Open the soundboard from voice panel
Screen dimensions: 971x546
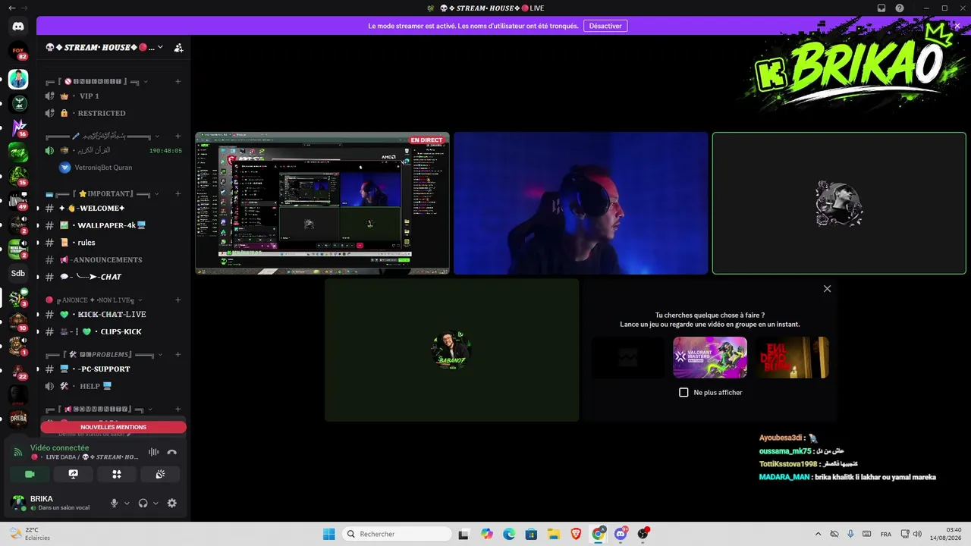160,474
